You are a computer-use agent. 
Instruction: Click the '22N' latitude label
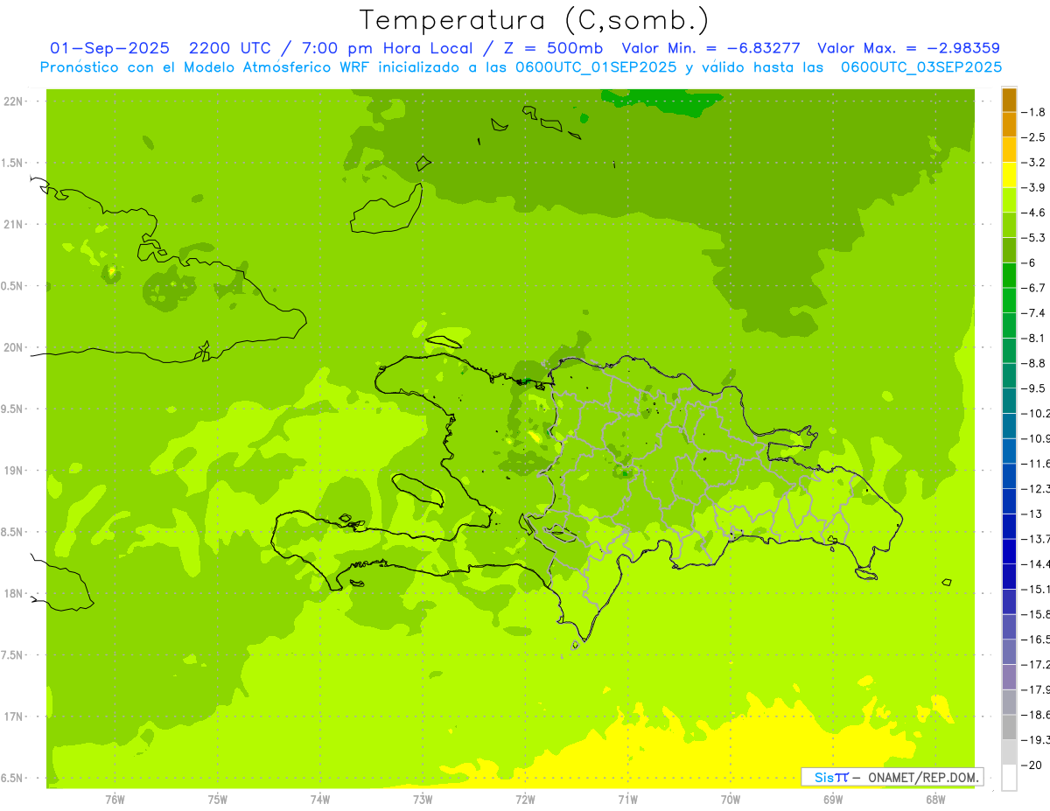point(13,101)
